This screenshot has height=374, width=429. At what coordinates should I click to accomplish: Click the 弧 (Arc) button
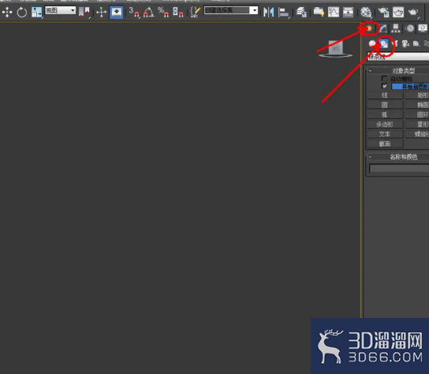[385, 114]
